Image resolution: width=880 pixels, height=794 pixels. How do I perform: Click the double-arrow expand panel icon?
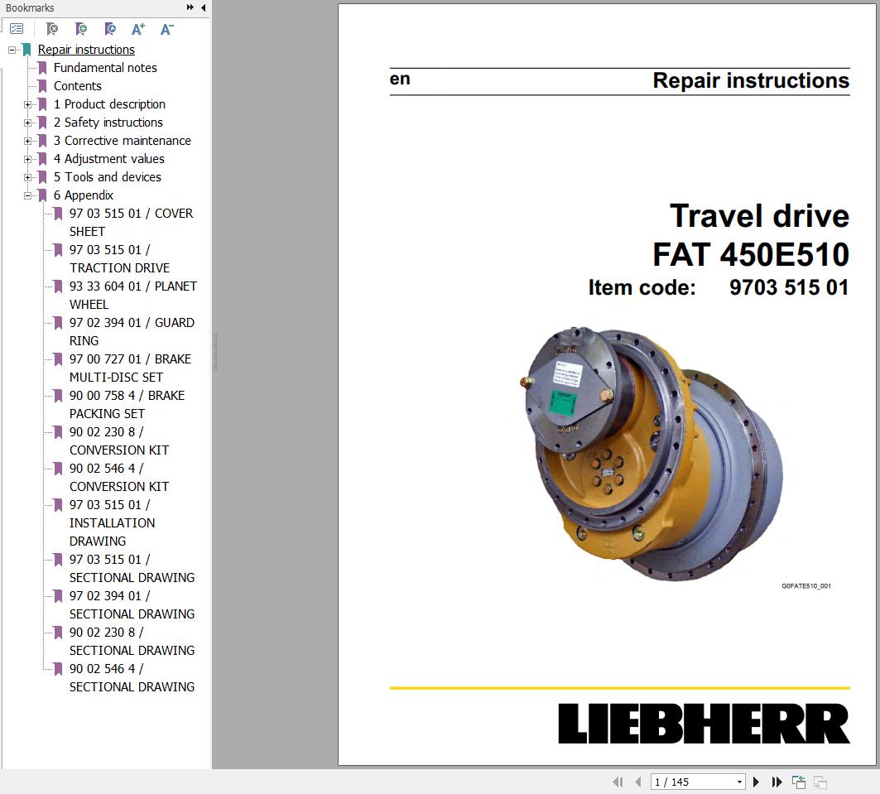coord(190,7)
